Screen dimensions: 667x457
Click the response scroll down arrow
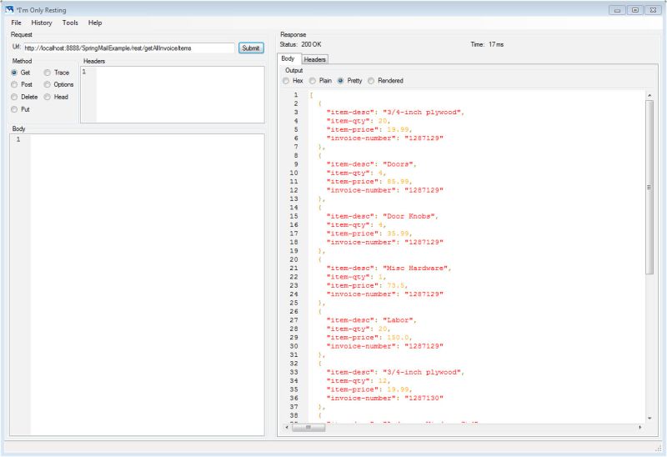[649, 419]
